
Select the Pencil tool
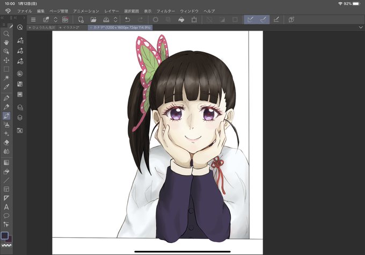pos(6,107)
